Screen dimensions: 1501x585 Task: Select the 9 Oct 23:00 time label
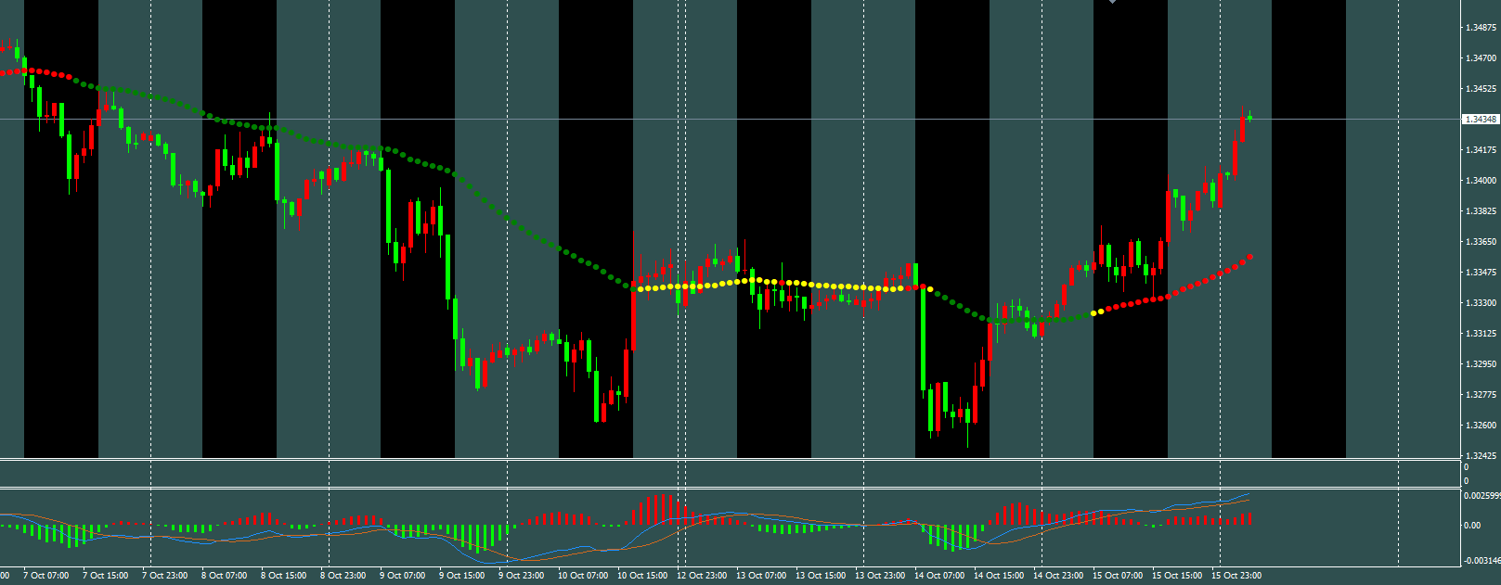(522, 576)
